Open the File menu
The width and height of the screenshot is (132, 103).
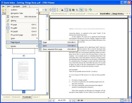[3, 6]
